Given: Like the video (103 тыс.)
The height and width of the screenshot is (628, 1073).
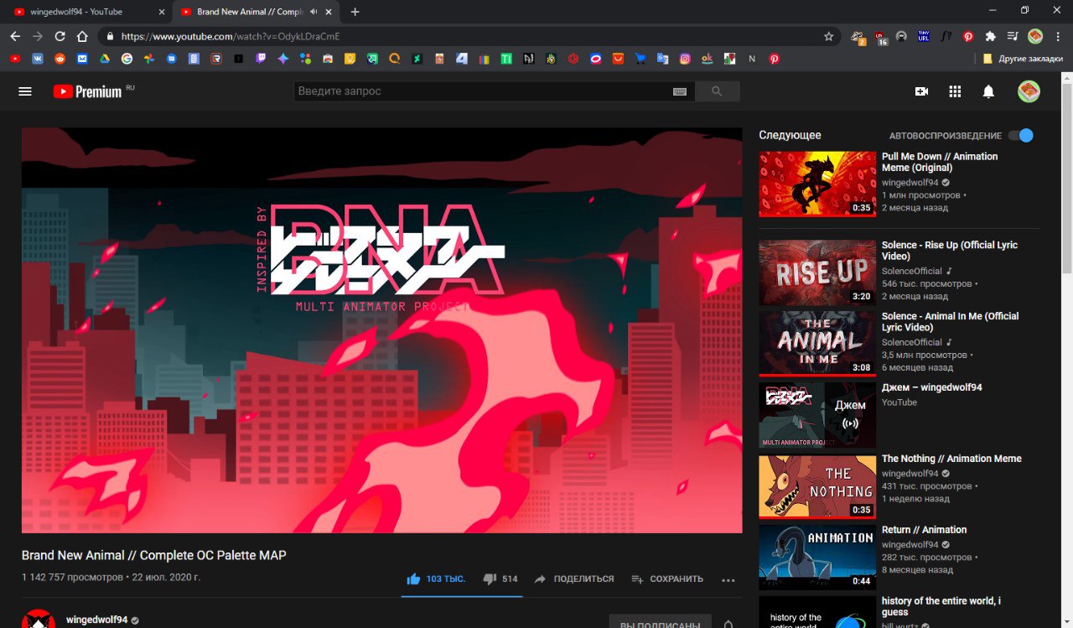Looking at the screenshot, I should pyautogui.click(x=436, y=579).
